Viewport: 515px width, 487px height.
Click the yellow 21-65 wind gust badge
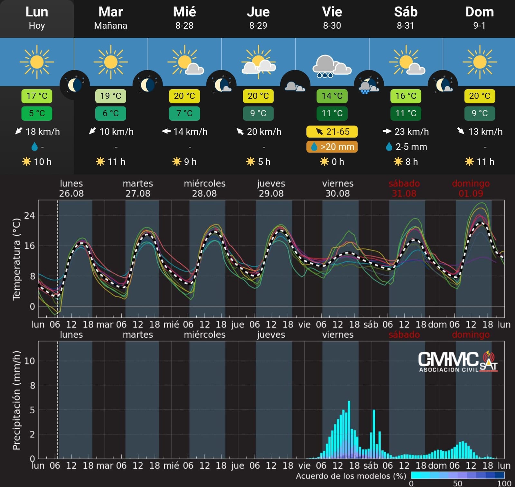[332, 131]
